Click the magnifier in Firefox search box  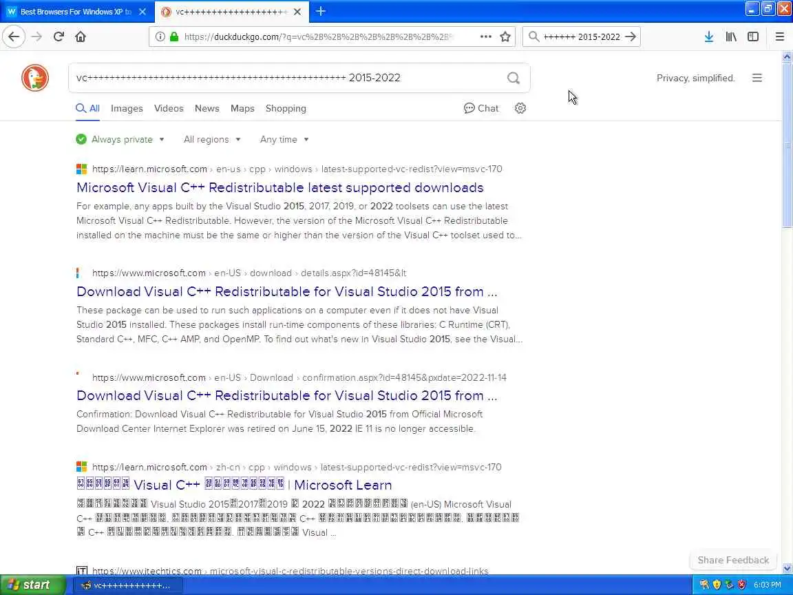(x=533, y=36)
